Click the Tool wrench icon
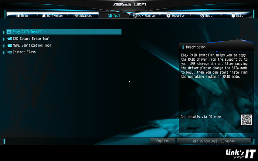 pyautogui.click(x=110, y=15)
